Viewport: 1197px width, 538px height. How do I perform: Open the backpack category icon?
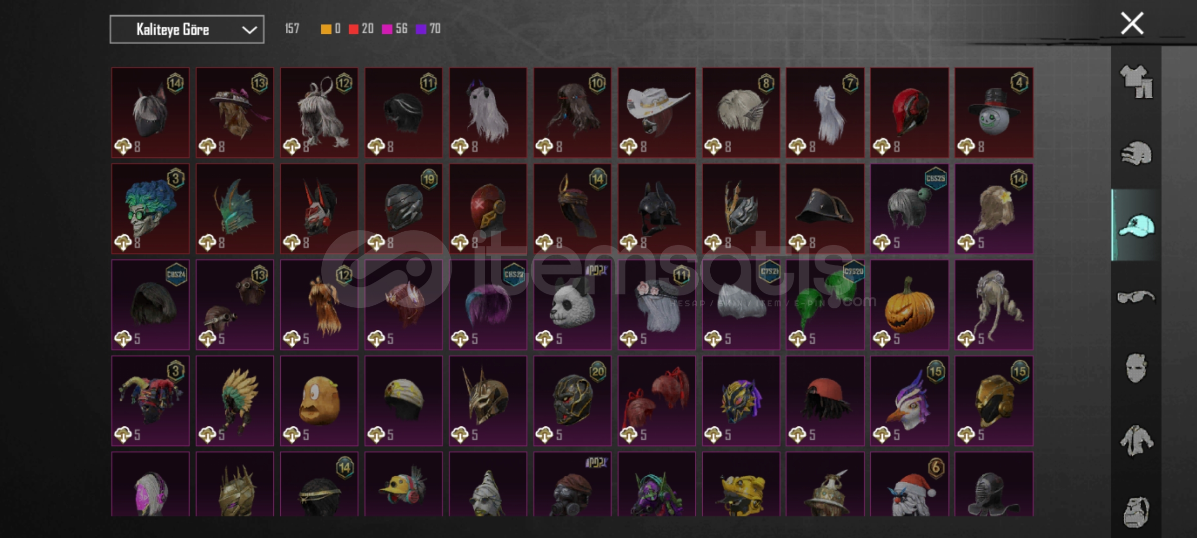coord(1136,512)
